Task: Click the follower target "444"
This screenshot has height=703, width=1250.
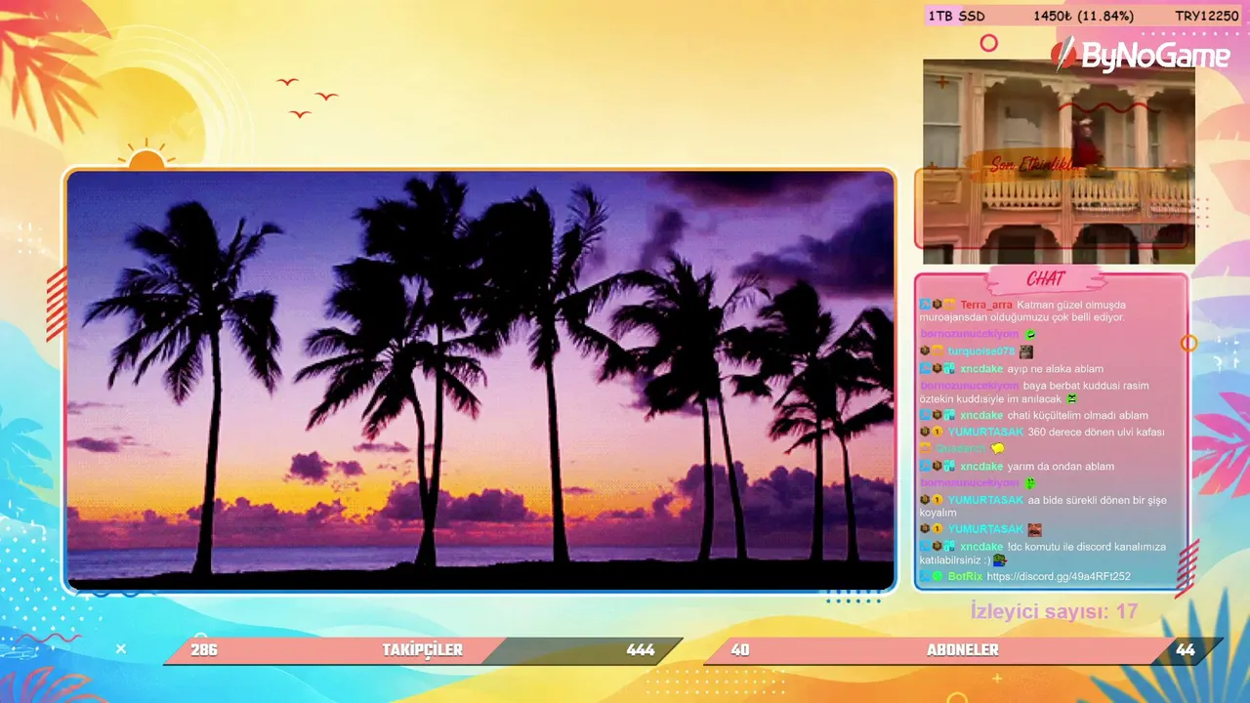Action: (641, 650)
